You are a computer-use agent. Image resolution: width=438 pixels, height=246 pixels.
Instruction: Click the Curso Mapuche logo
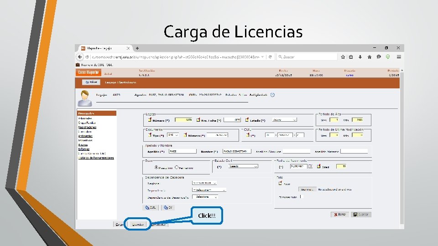(x=88, y=72)
